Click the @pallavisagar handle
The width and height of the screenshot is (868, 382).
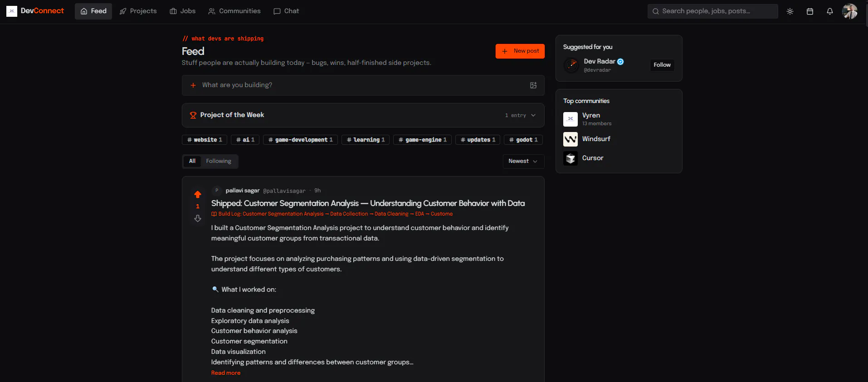[284, 191]
